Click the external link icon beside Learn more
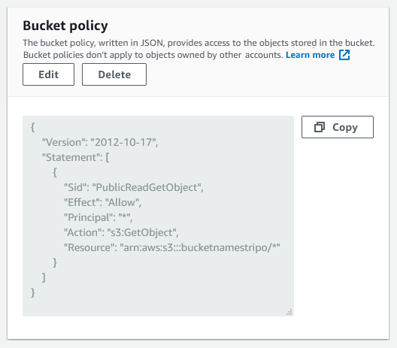This screenshot has height=348, width=397. (344, 55)
